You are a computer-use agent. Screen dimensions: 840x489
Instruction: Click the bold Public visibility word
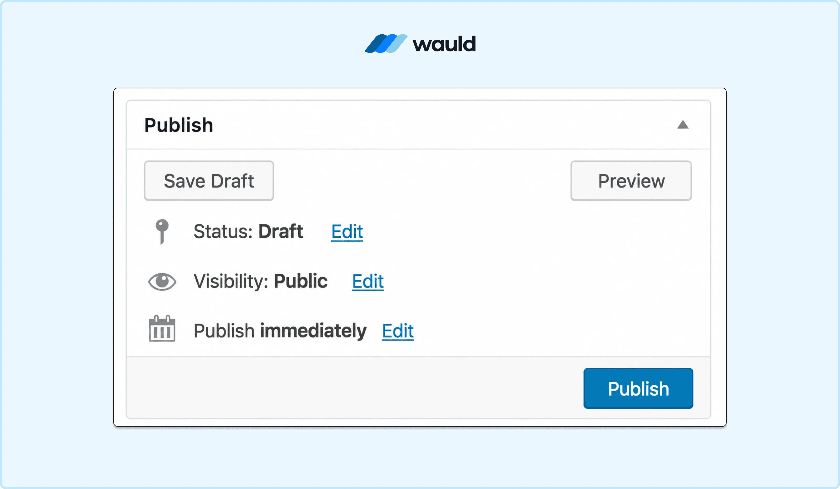click(x=301, y=281)
